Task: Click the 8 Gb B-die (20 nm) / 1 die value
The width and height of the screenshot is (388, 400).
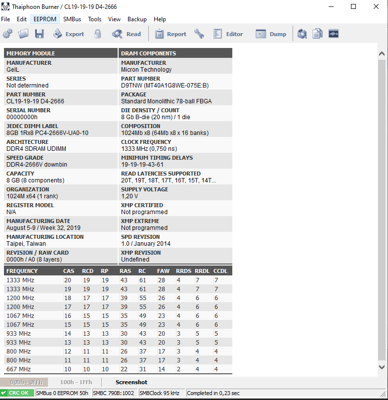Action: tap(156, 117)
